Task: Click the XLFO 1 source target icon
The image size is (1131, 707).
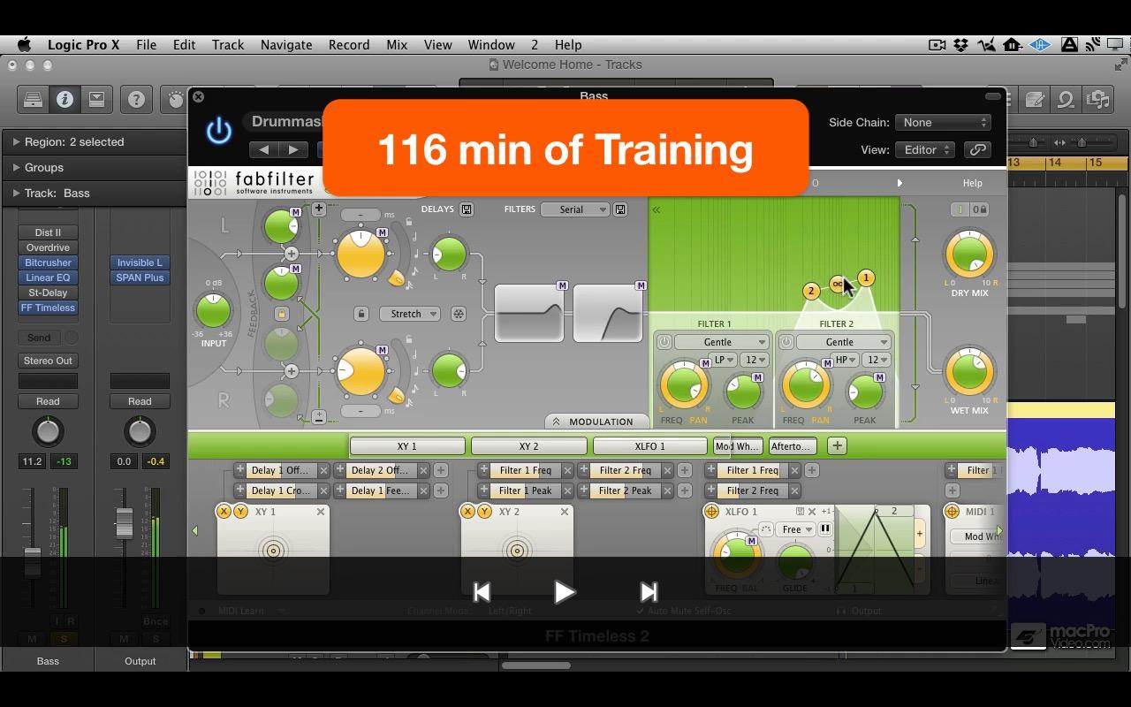Action: click(712, 512)
